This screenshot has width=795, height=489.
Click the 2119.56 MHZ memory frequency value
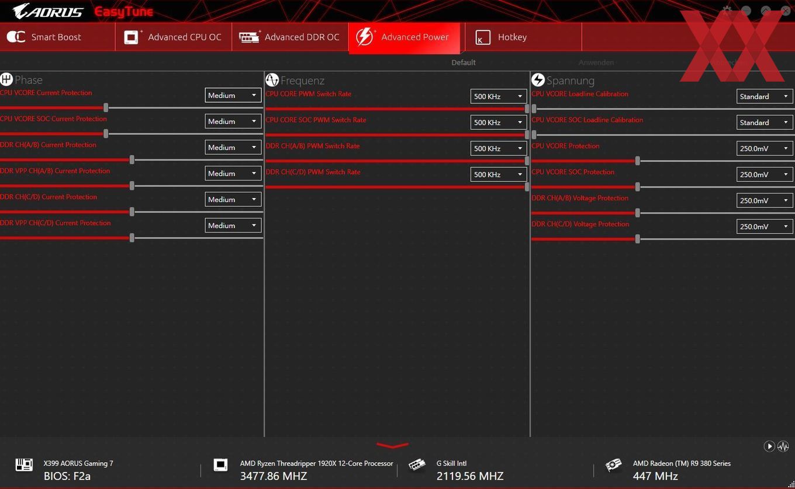[x=470, y=476]
